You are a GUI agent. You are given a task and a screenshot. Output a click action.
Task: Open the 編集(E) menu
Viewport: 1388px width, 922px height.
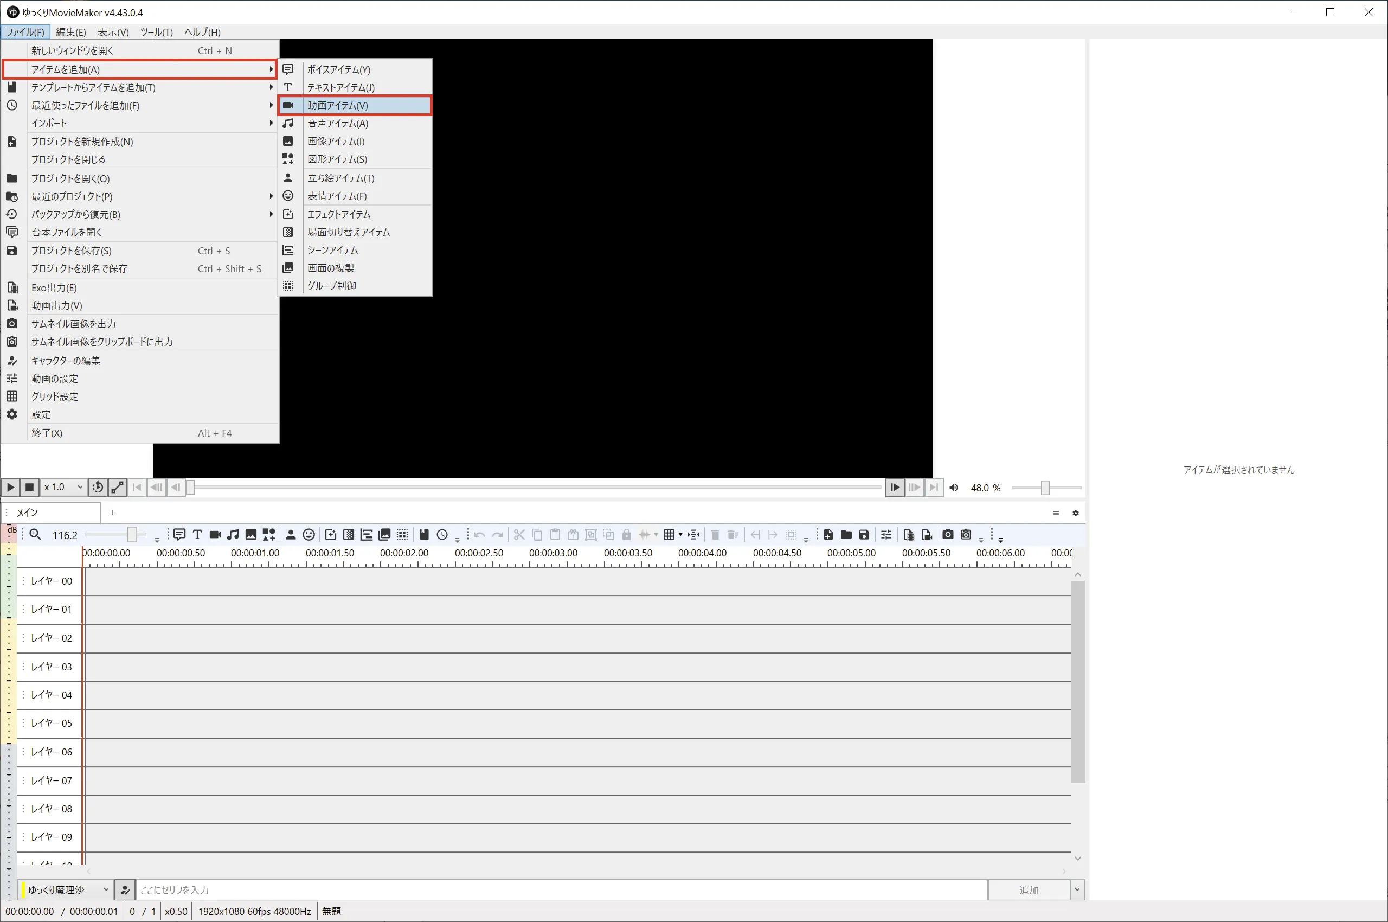click(x=70, y=32)
